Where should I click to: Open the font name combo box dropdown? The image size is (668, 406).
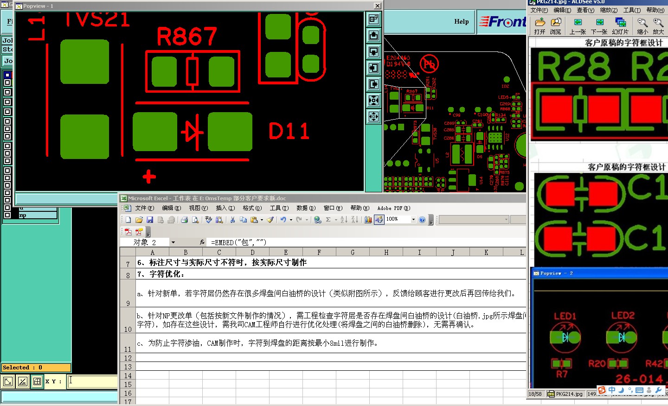pos(506,220)
